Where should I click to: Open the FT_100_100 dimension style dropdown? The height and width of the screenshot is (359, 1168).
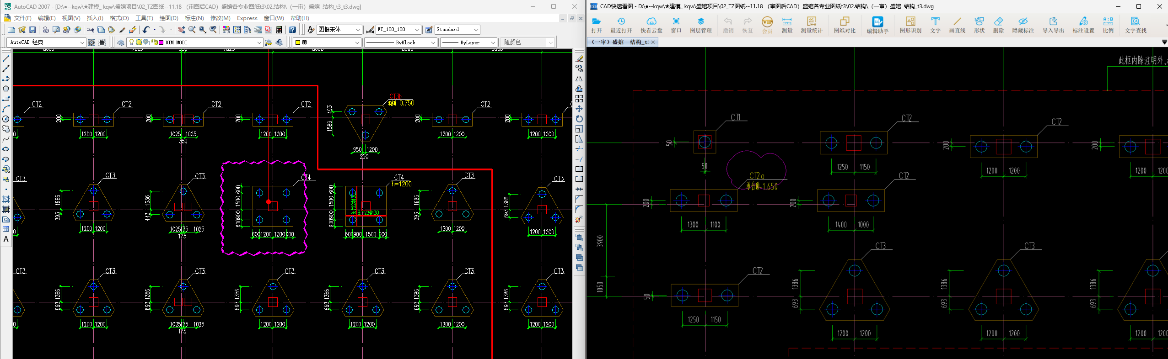[417, 30]
